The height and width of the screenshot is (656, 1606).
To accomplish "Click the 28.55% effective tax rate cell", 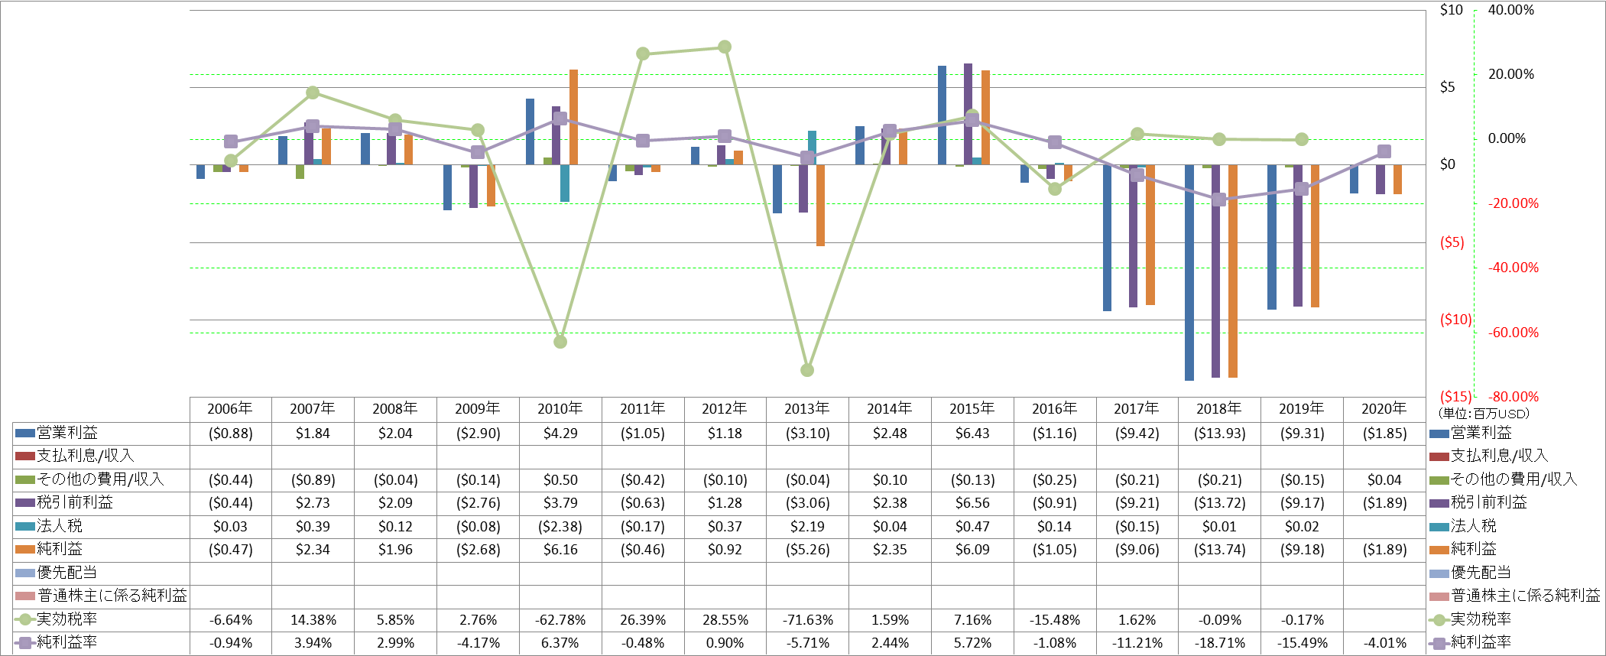I will click(x=725, y=620).
